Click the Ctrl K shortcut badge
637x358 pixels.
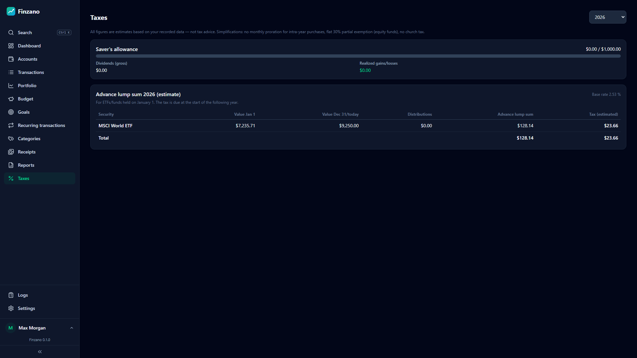(x=64, y=32)
